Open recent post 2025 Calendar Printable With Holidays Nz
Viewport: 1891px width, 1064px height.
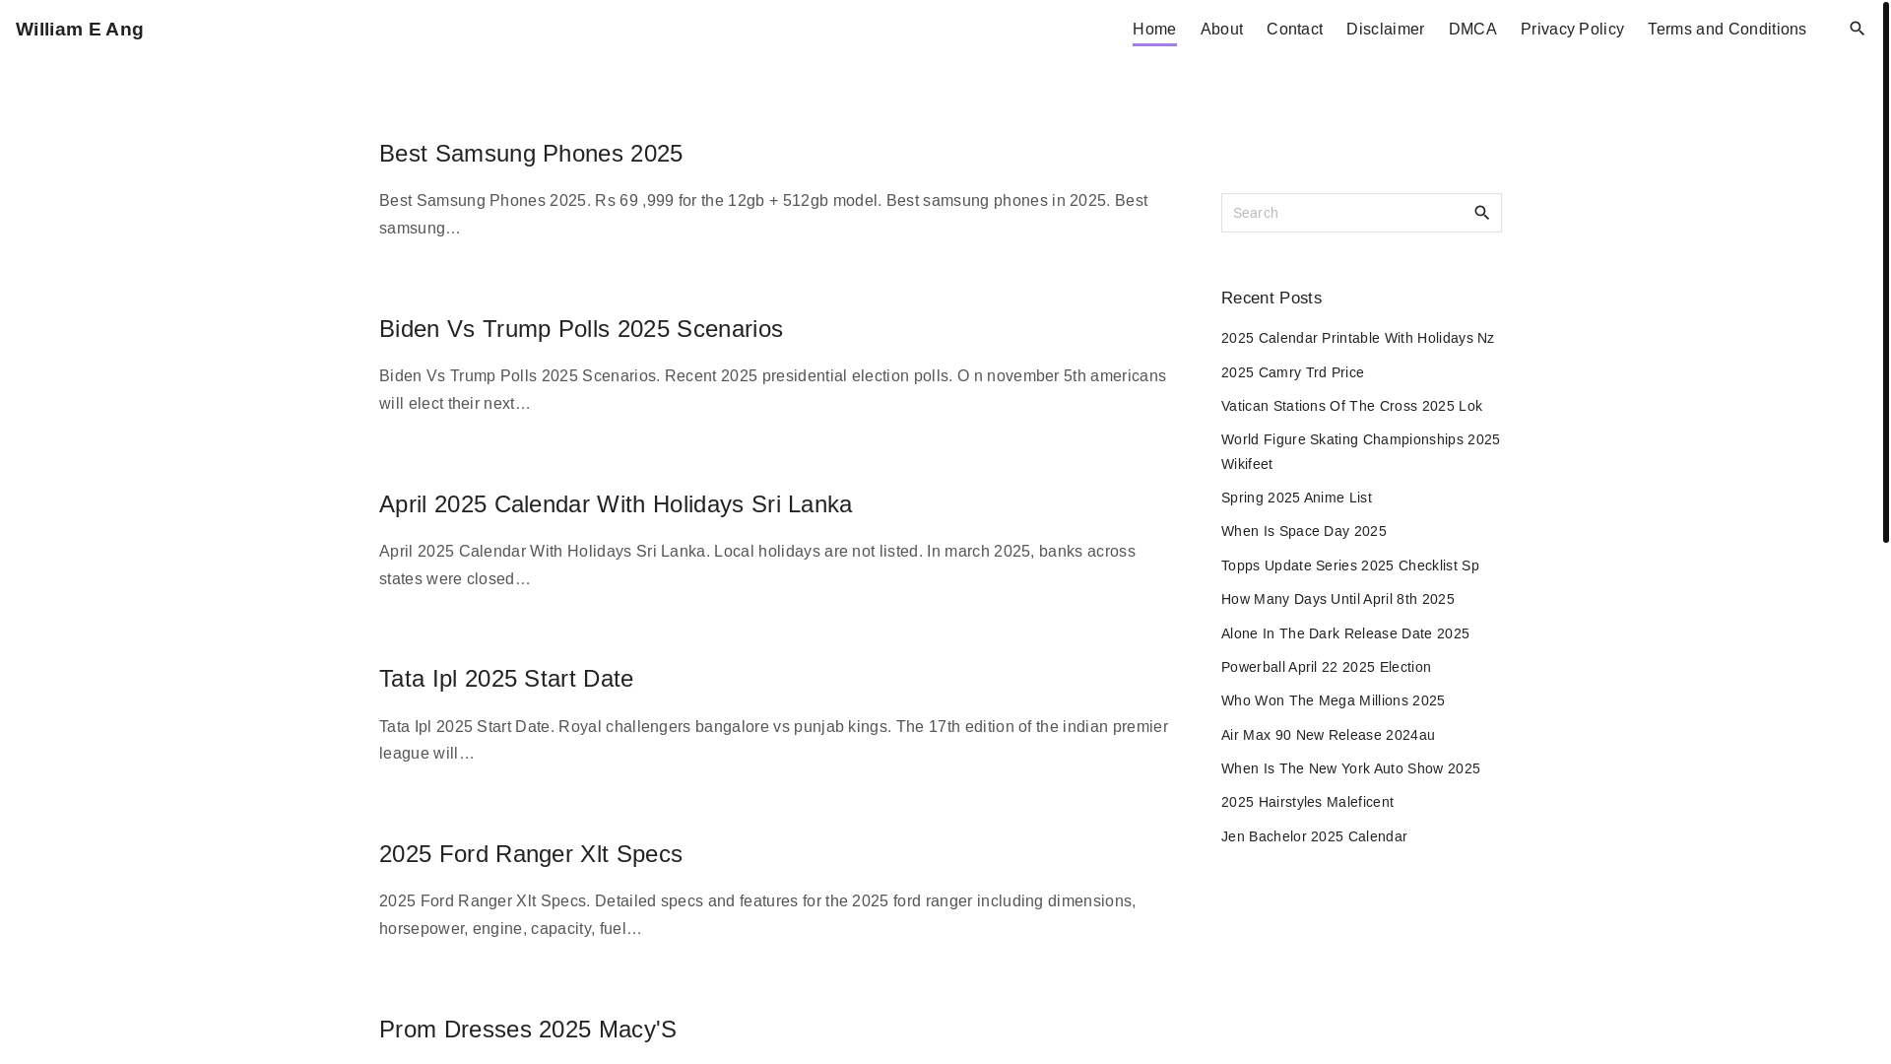coord(1357,338)
